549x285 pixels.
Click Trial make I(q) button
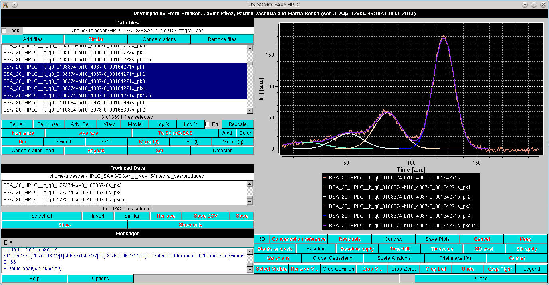coord(455,258)
